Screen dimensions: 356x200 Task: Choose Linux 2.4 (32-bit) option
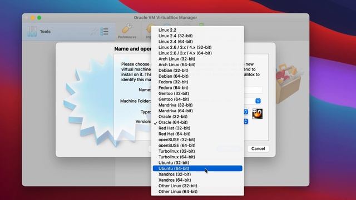(x=197, y=36)
